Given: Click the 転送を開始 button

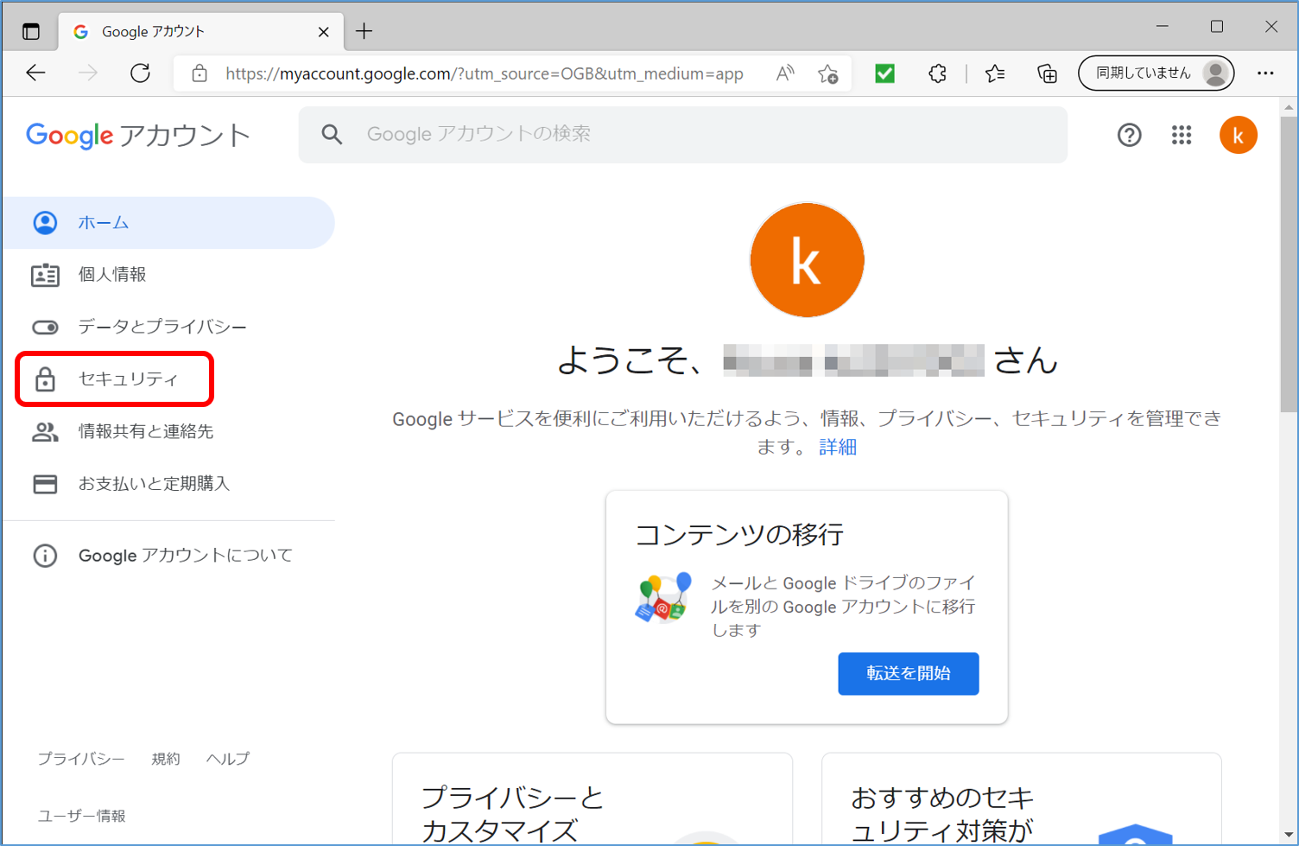Looking at the screenshot, I should (909, 673).
